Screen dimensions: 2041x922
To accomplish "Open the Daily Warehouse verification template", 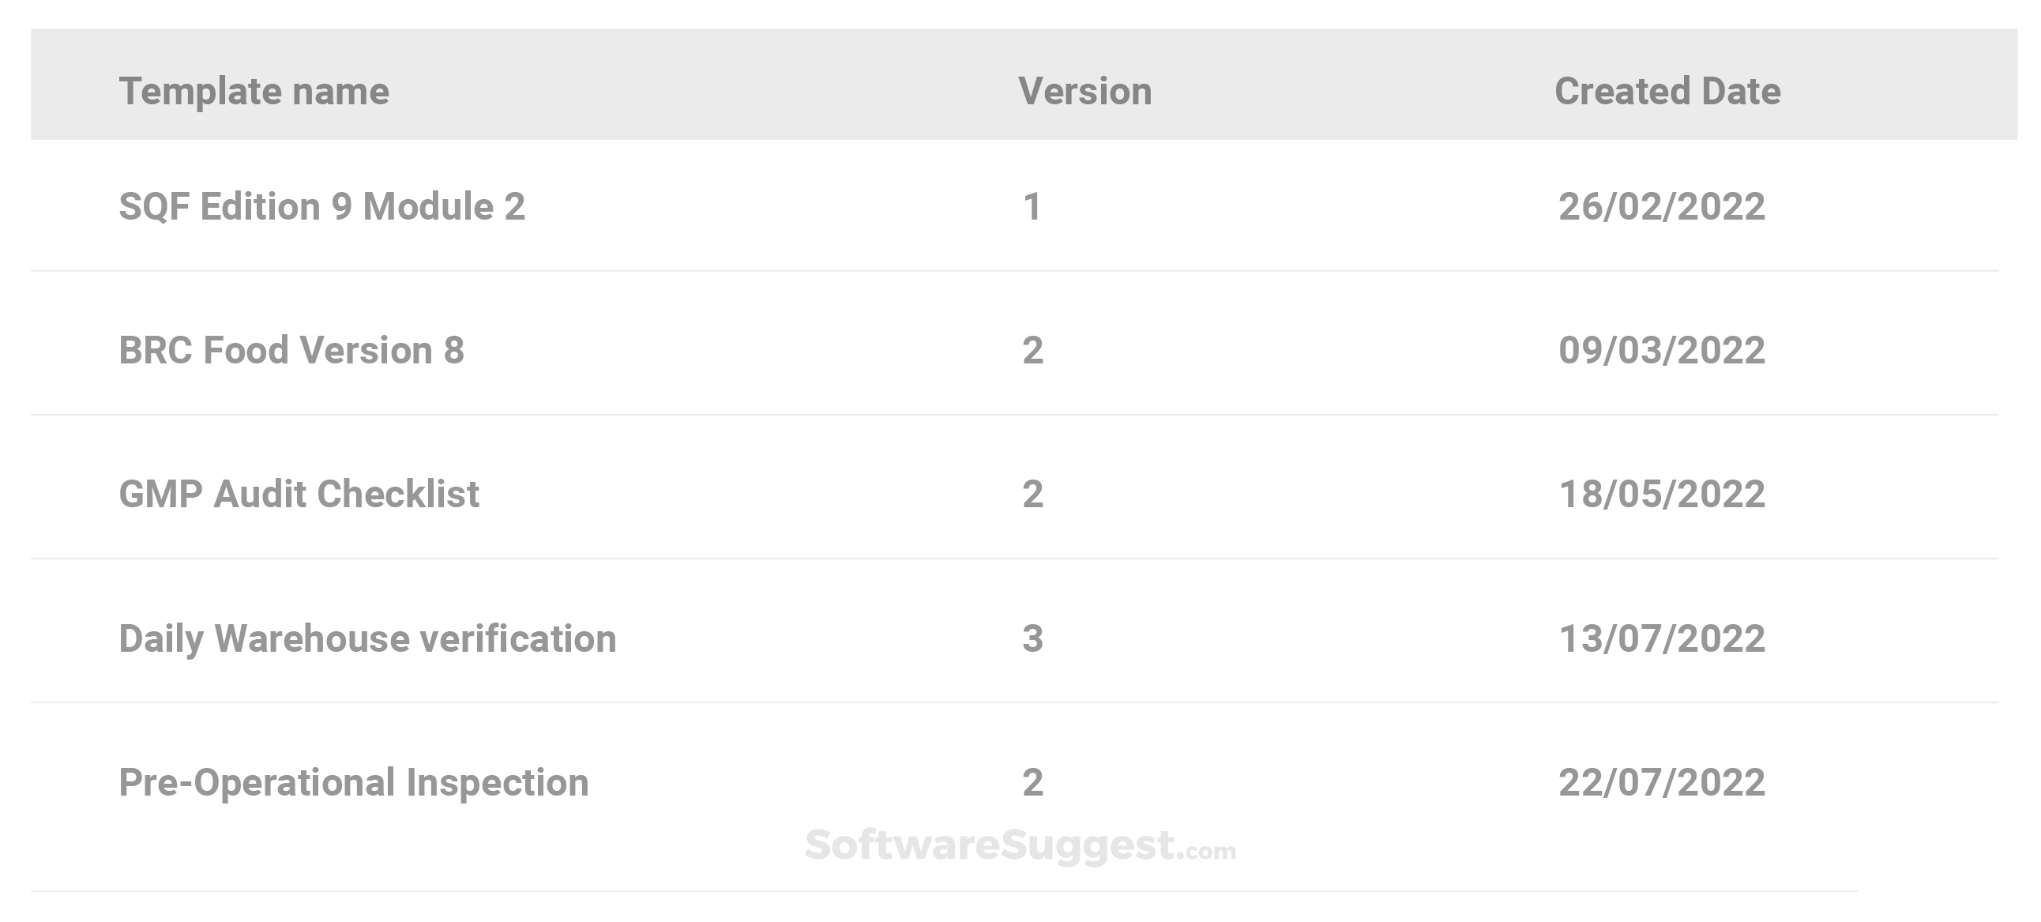I will (367, 638).
